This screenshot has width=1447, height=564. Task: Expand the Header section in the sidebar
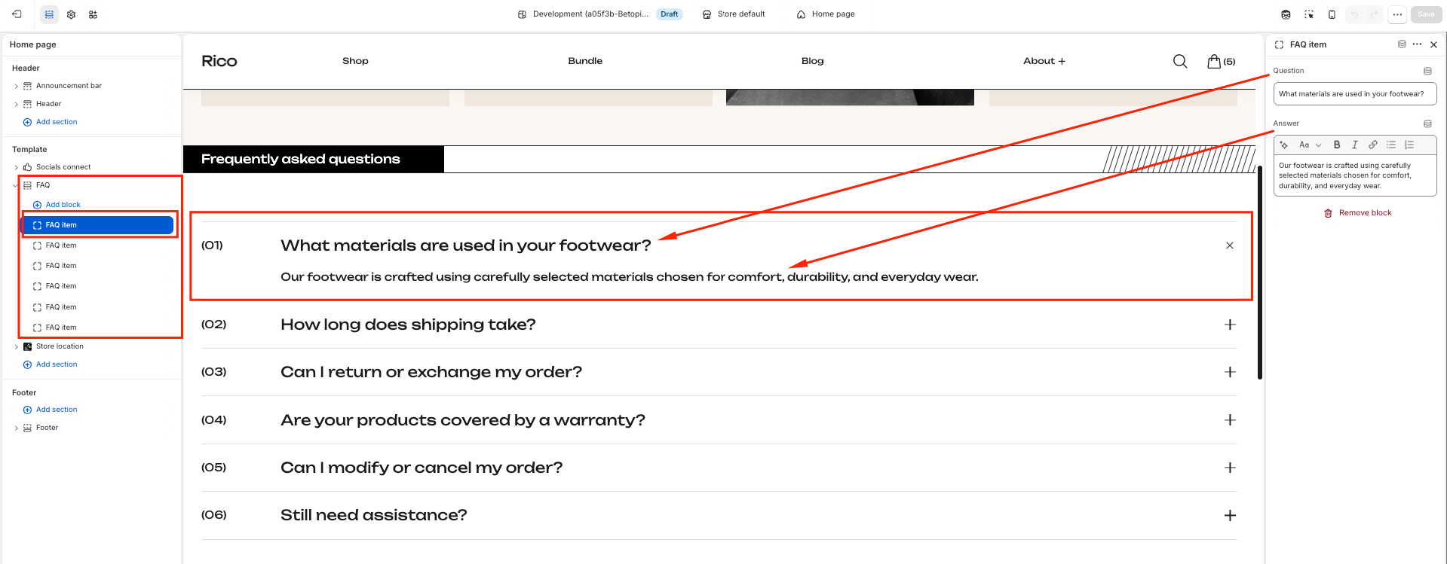(17, 104)
